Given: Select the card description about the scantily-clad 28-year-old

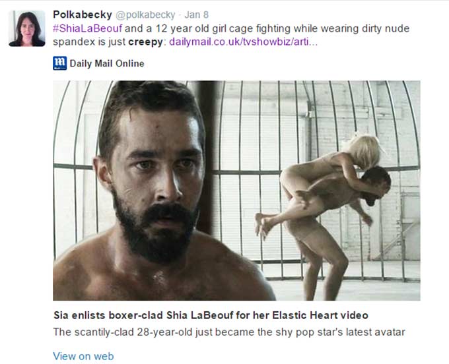Looking at the screenshot, I should click(x=229, y=332).
